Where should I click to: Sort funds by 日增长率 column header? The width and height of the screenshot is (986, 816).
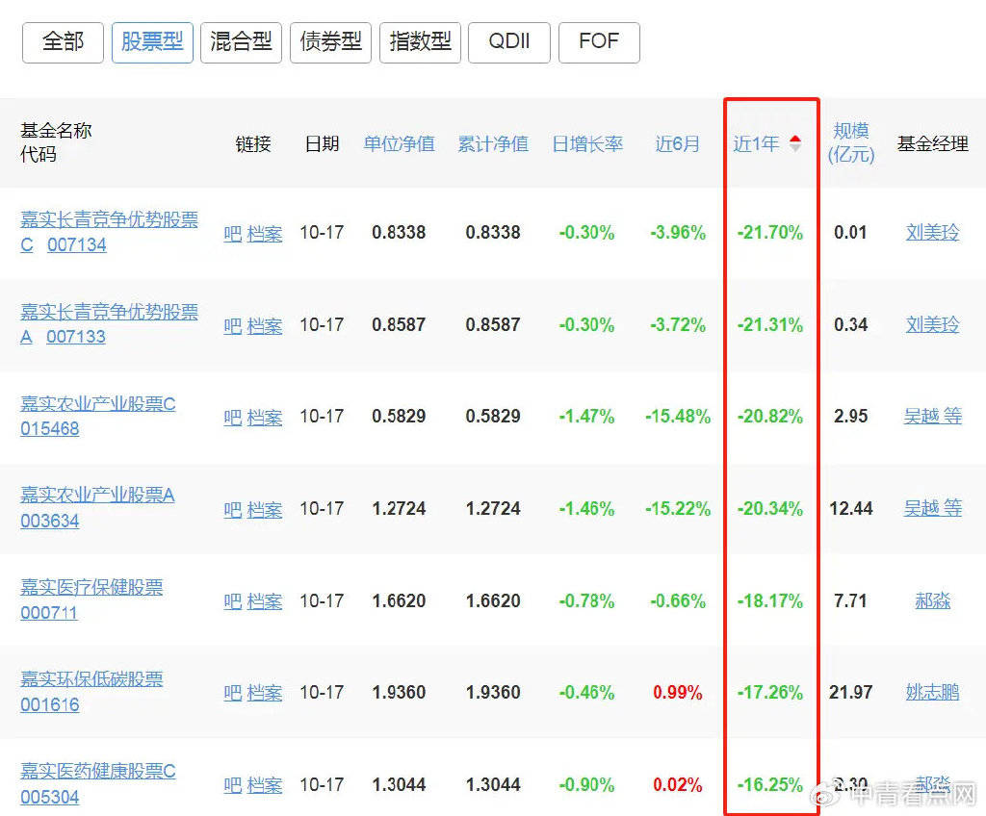[x=587, y=144]
